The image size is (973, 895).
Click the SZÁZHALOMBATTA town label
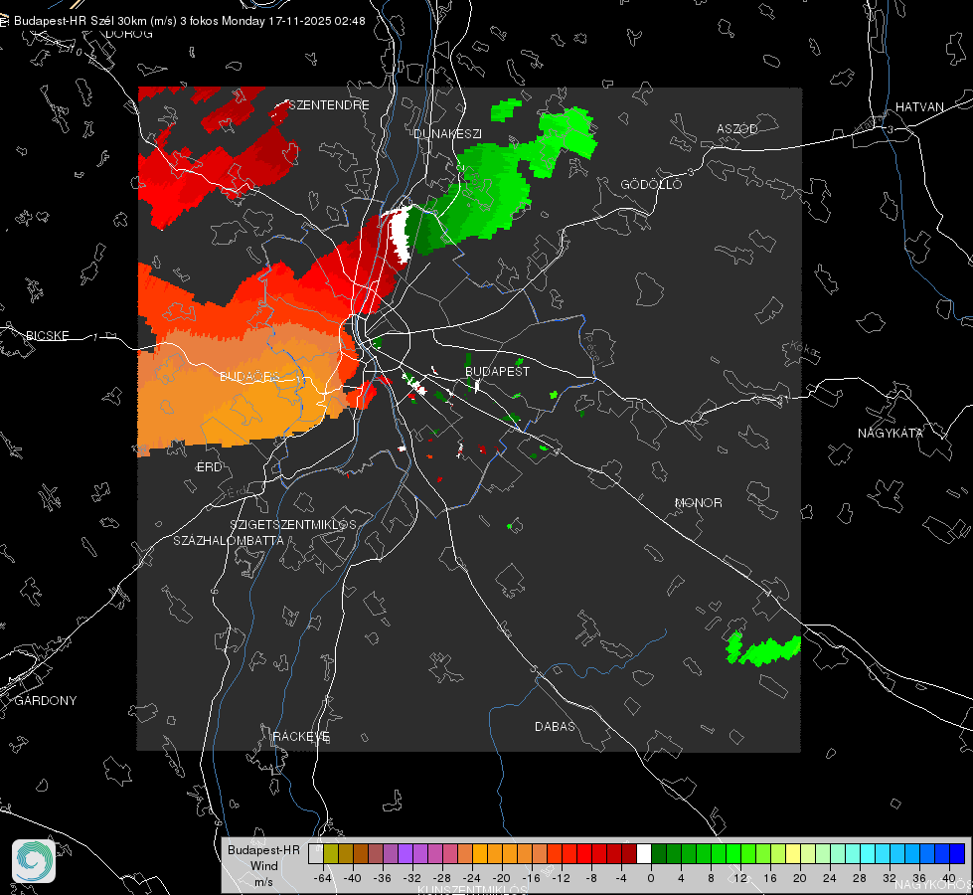[x=229, y=540]
